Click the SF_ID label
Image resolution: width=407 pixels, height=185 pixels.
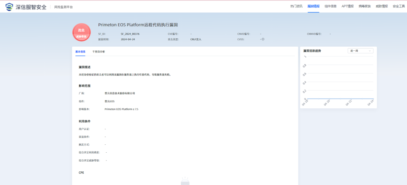(x=102, y=34)
